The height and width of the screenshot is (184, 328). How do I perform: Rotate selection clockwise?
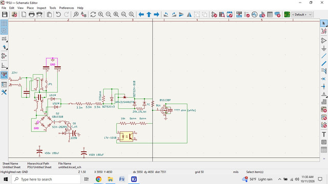pyautogui.click(x=174, y=14)
